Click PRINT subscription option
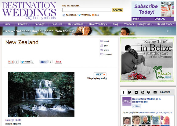Viewport: 177px width, 126px height. 137,19
